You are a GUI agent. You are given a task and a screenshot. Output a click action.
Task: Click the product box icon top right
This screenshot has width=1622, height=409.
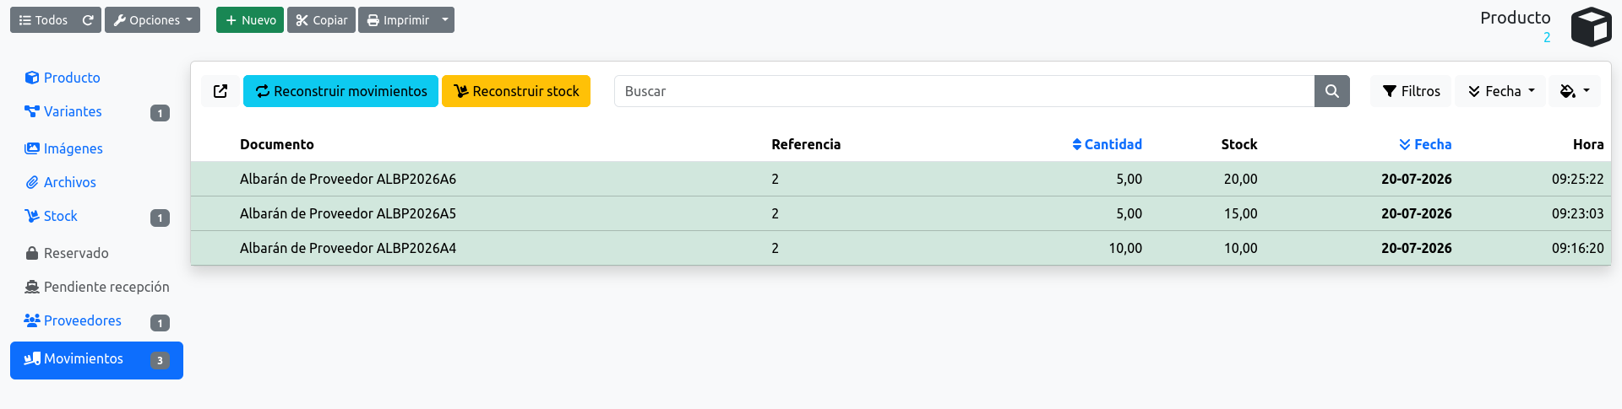(x=1592, y=27)
